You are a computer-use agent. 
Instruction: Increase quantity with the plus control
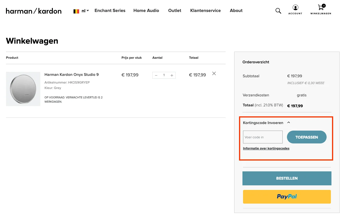172,75
